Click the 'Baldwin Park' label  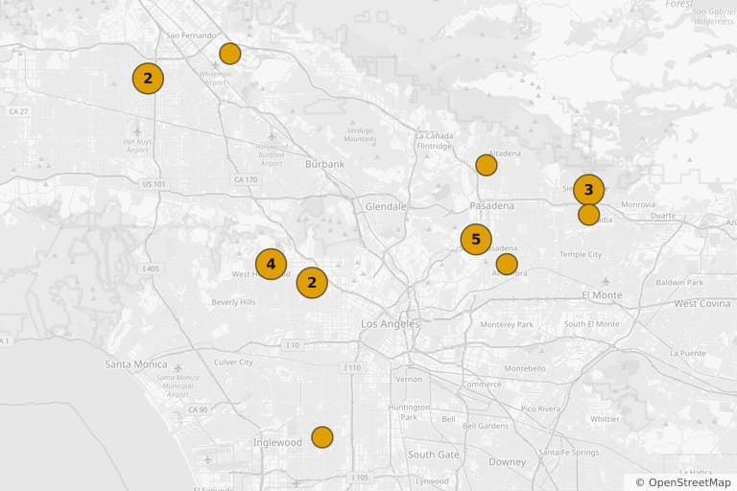point(679,282)
